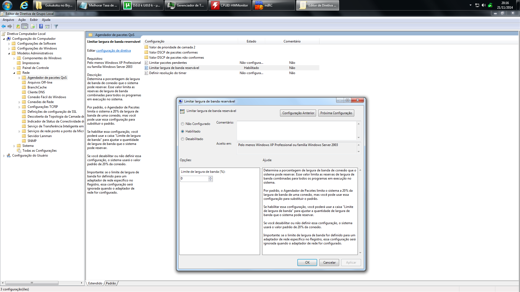The image size is (520, 292).
Task: Switch to the Estendido tab
Action: pos(95,283)
